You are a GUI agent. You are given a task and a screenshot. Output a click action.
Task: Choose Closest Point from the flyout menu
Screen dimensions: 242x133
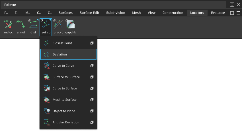pos(62,43)
